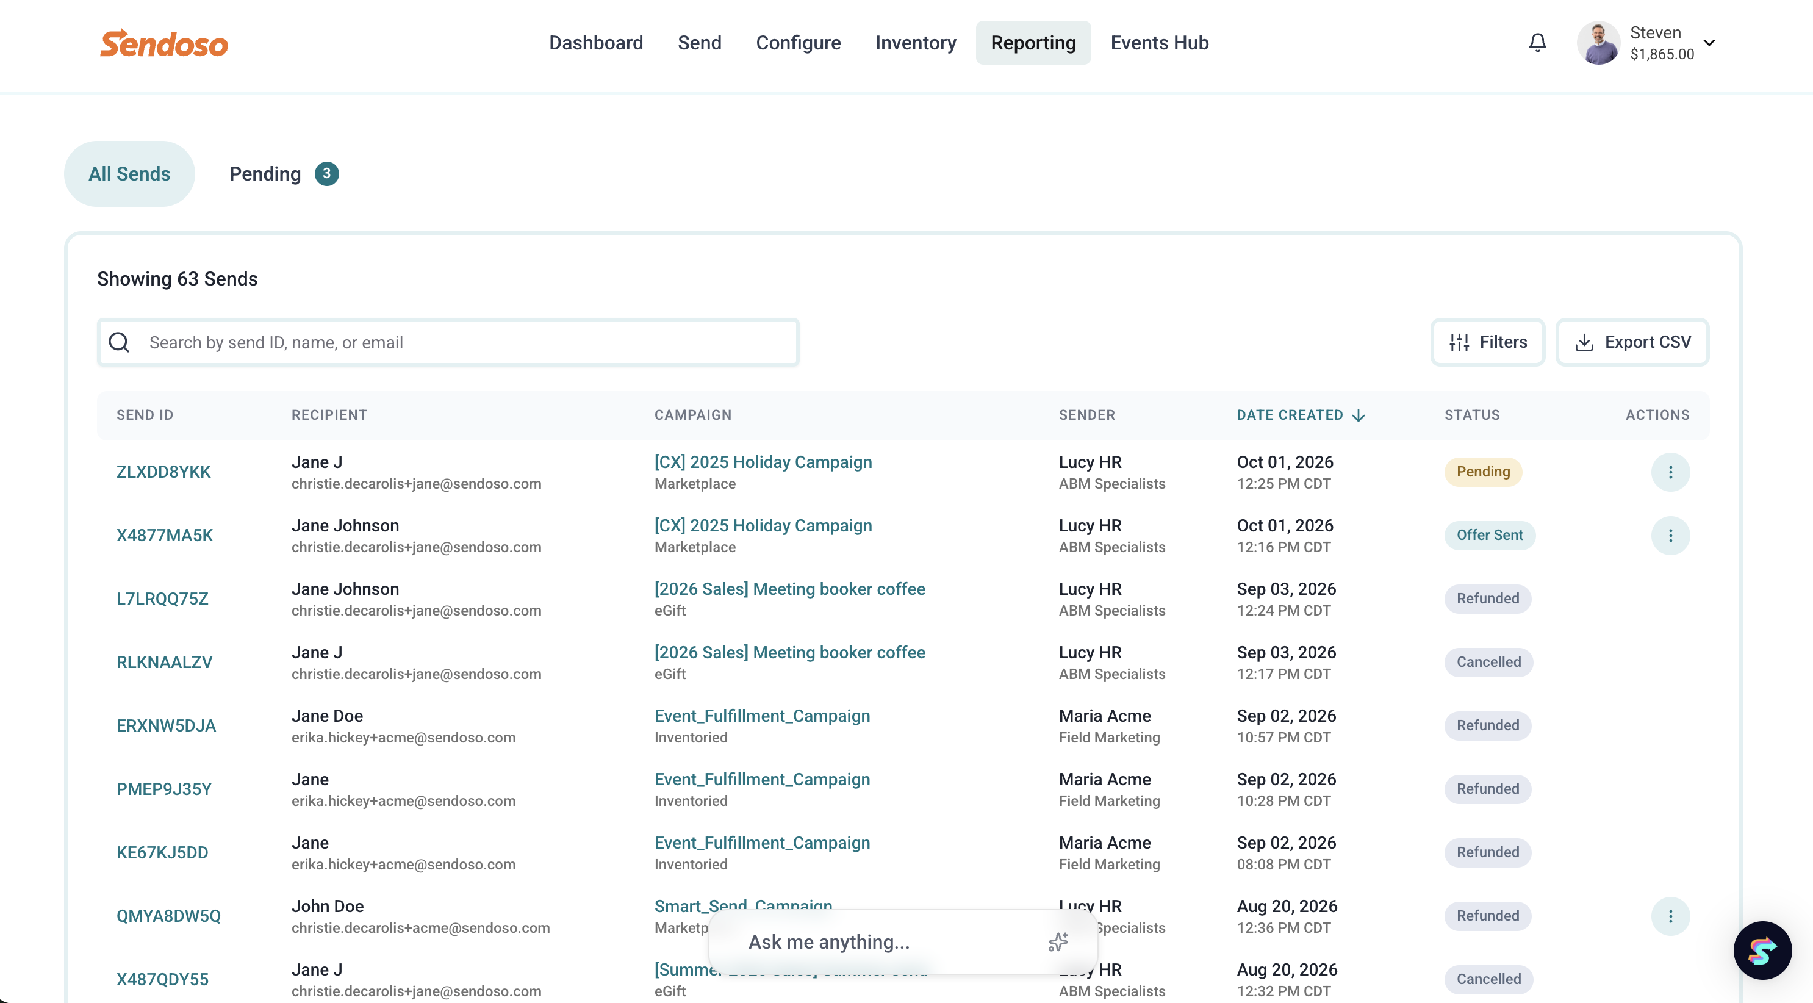Viewport: 1813px width, 1003px height.
Task: Click Cancelled status in RLKNAALZV row
Action: tap(1488, 663)
